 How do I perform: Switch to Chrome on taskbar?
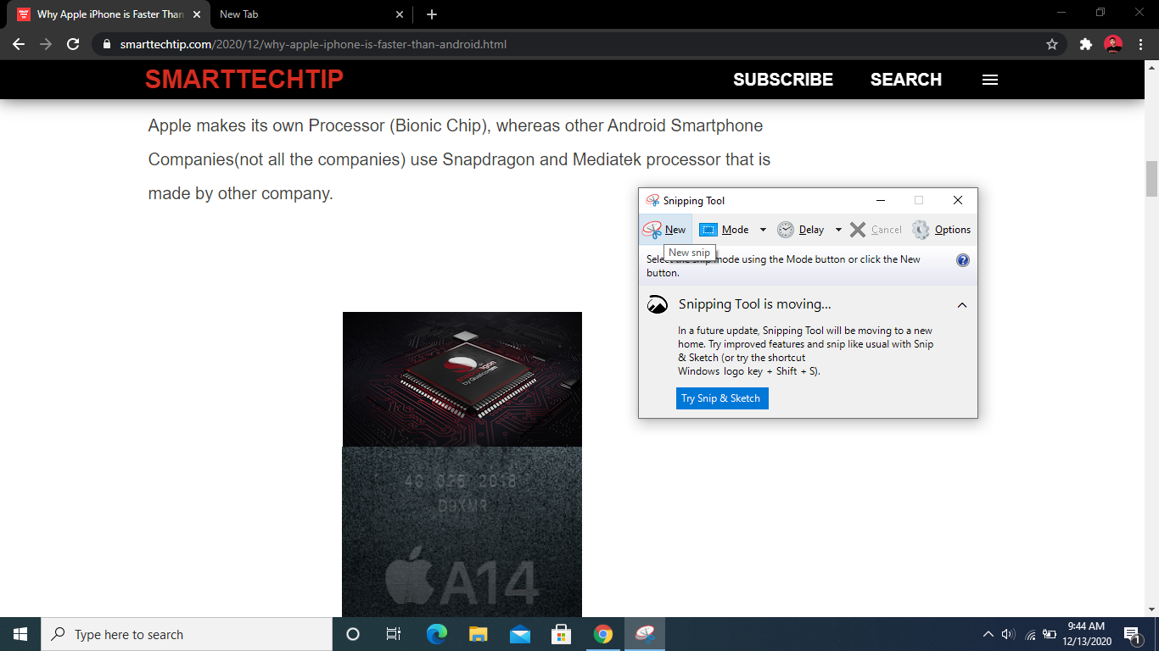coord(602,634)
